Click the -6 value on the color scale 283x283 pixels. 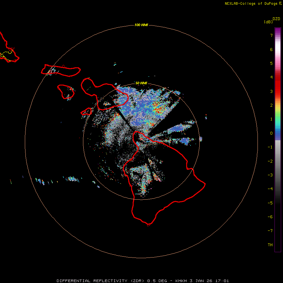click(x=270, y=217)
